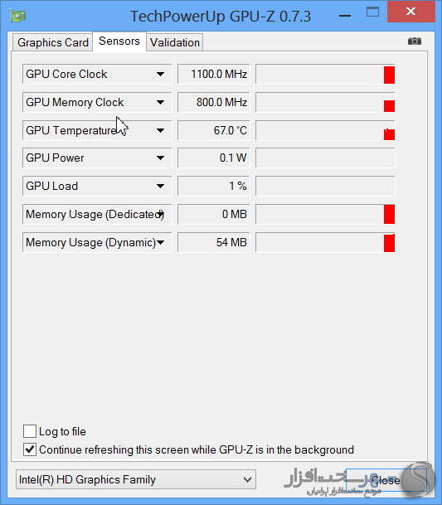Close the window with the red X

(411, 12)
